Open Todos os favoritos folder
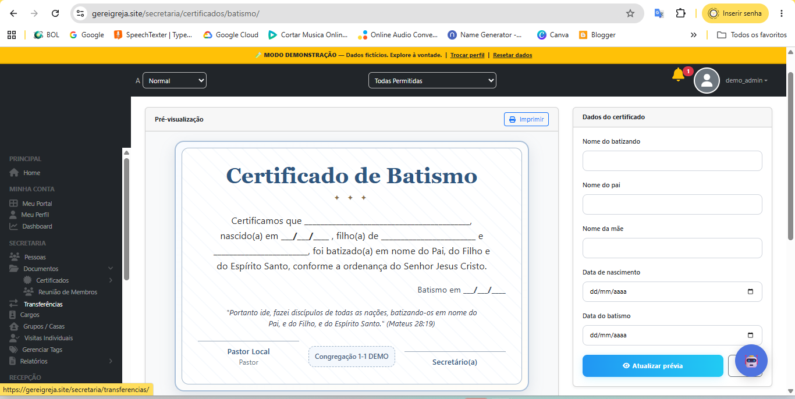This screenshot has width=795, height=399. [752, 35]
